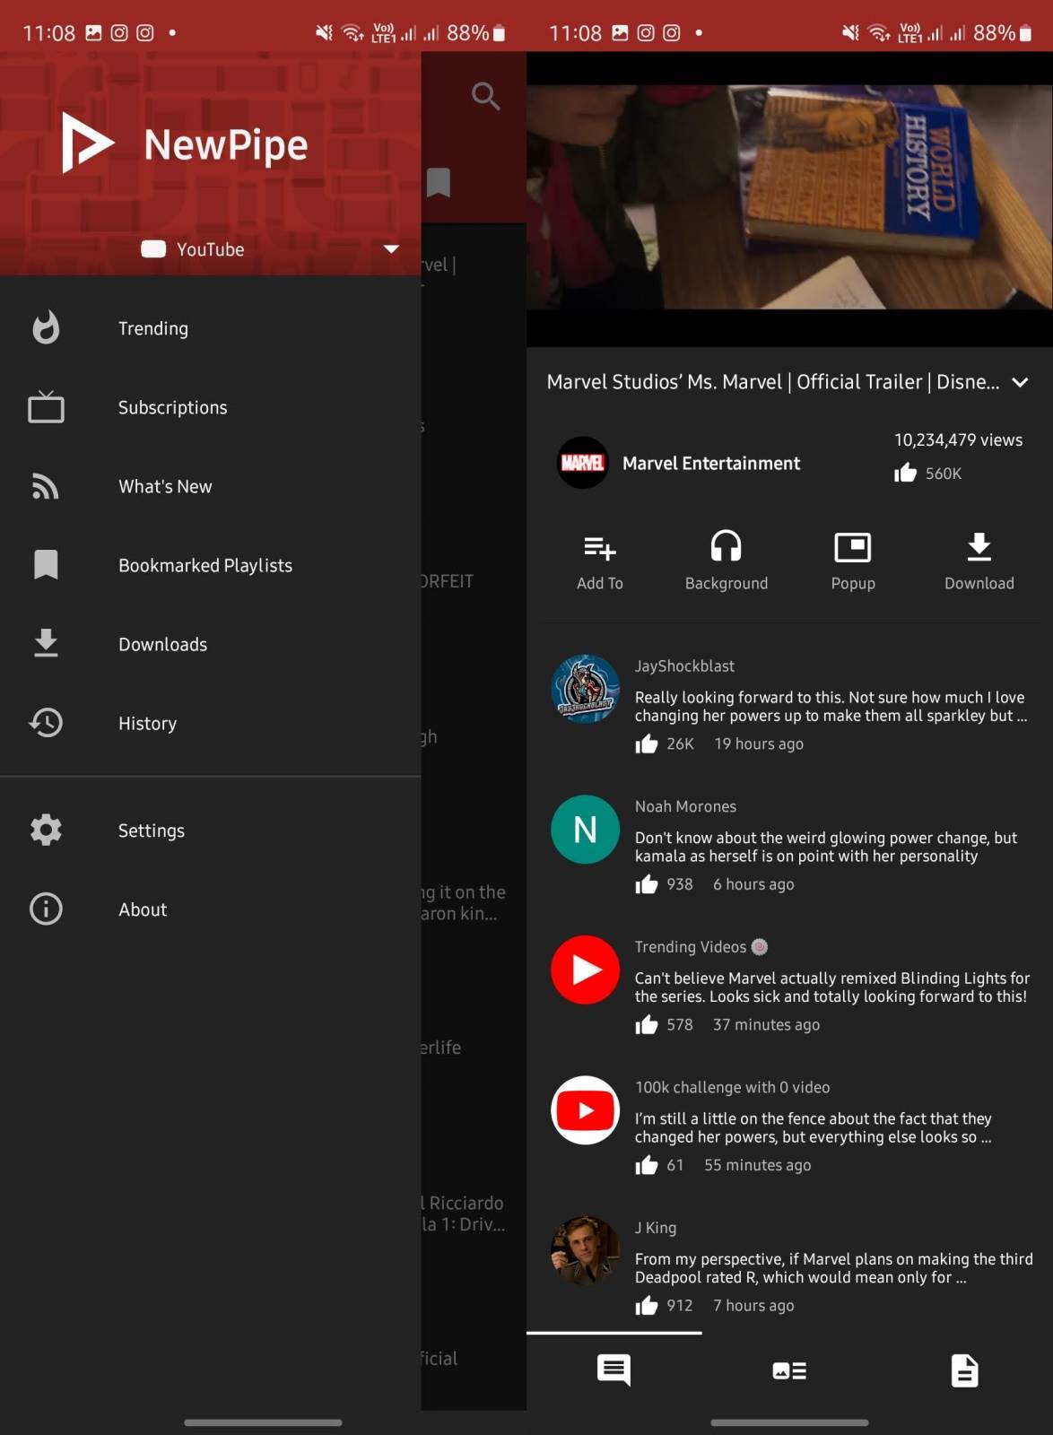Open the description tab

(964, 1370)
